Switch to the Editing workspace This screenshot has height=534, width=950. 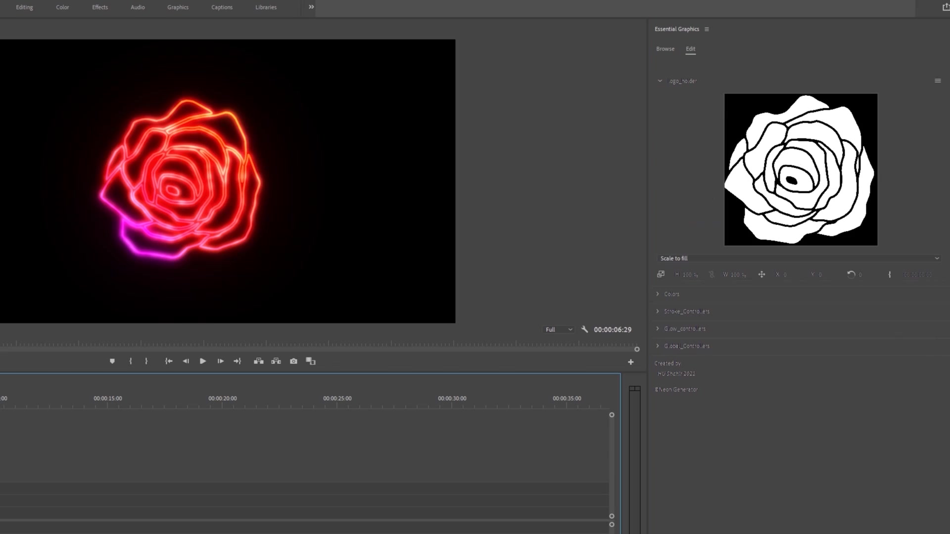tap(24, 7)
